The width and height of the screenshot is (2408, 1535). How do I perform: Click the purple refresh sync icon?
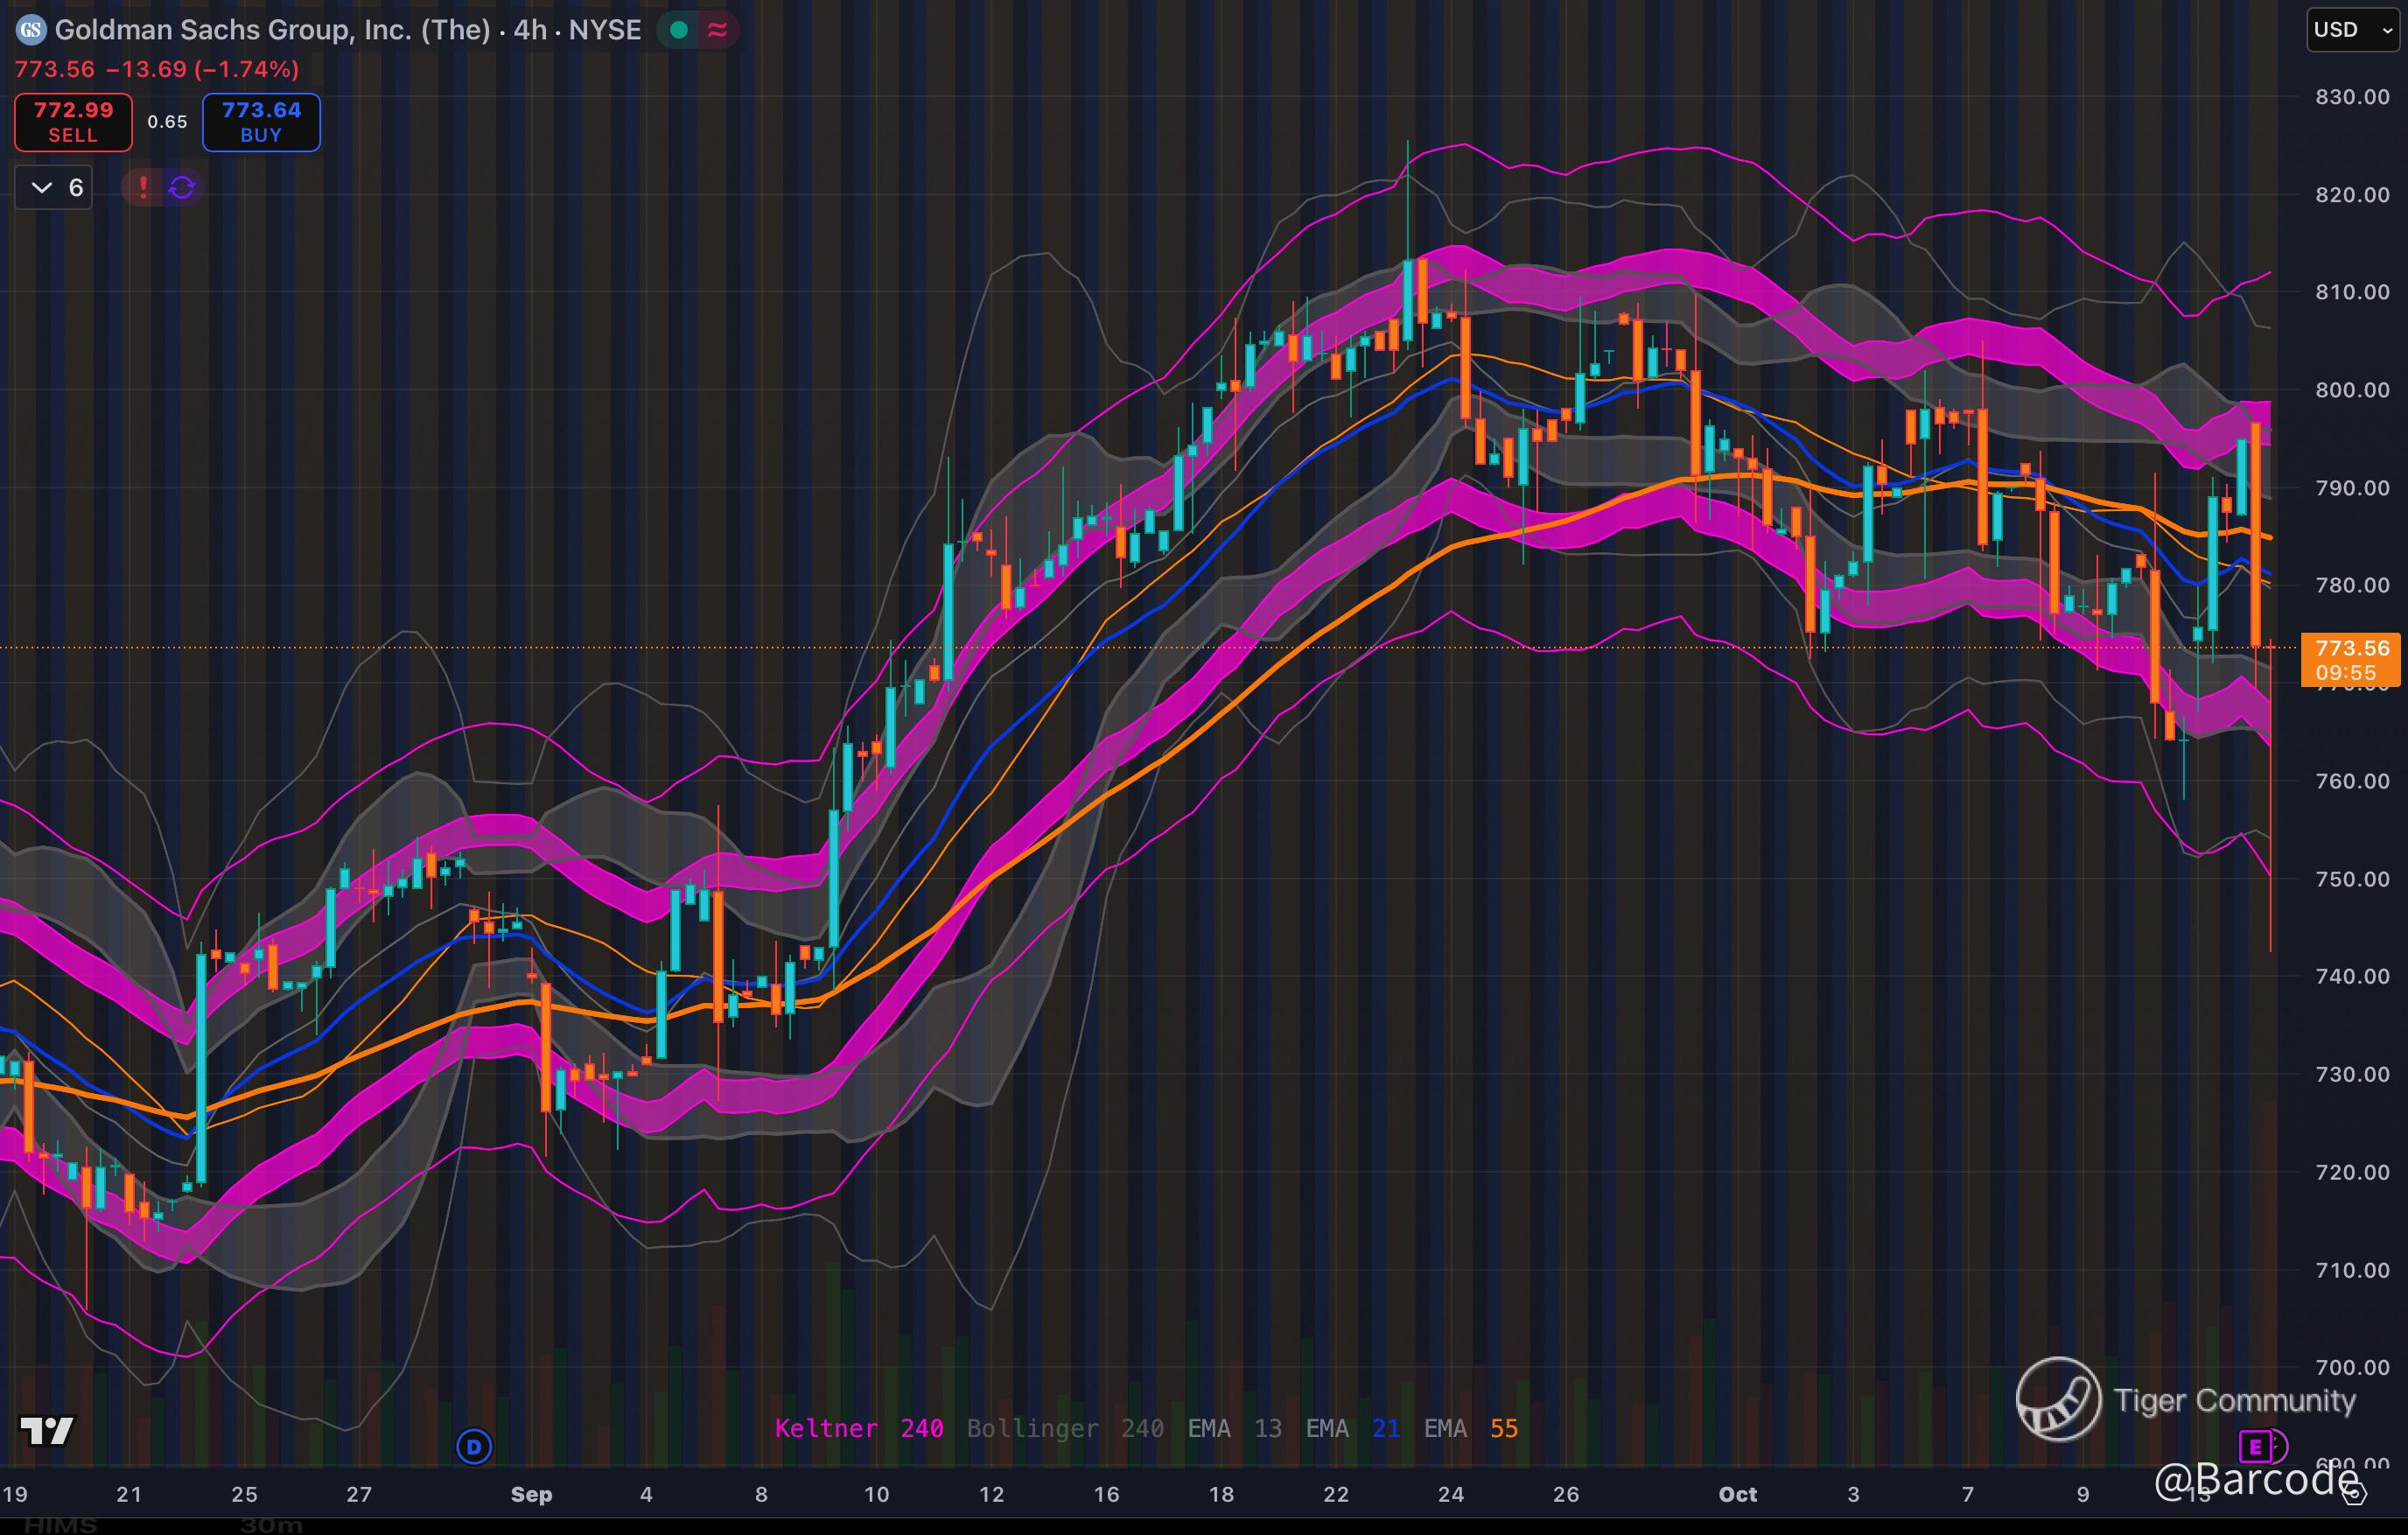[x=182, y=187]
